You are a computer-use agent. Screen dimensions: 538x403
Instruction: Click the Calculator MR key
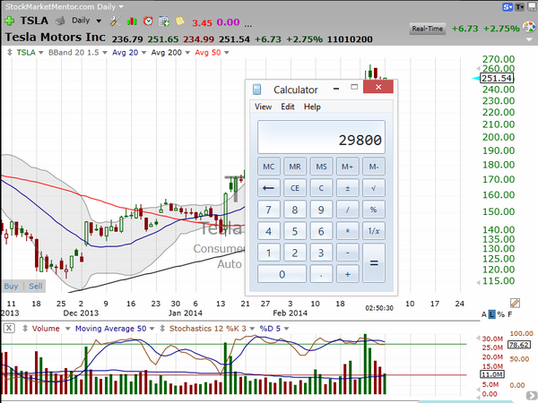[x=295, y=167]
